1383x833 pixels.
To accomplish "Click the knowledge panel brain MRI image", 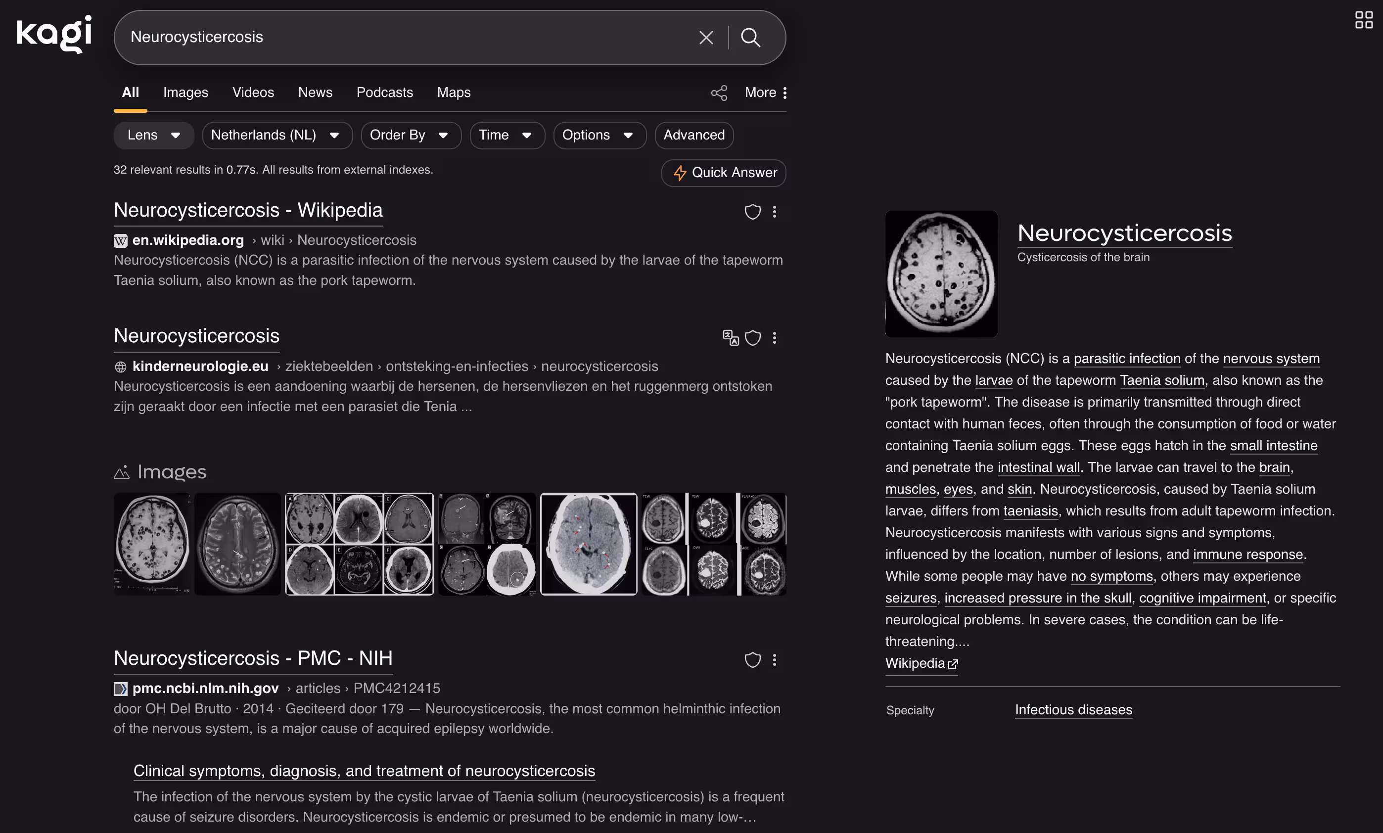I will 941,274.
